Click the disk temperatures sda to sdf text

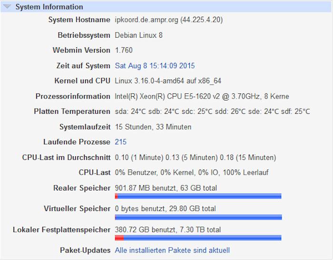tap(212, 111)
